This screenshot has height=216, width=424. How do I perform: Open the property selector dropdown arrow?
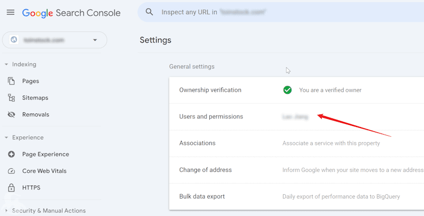pyautogui.click(x=95, y=40)
